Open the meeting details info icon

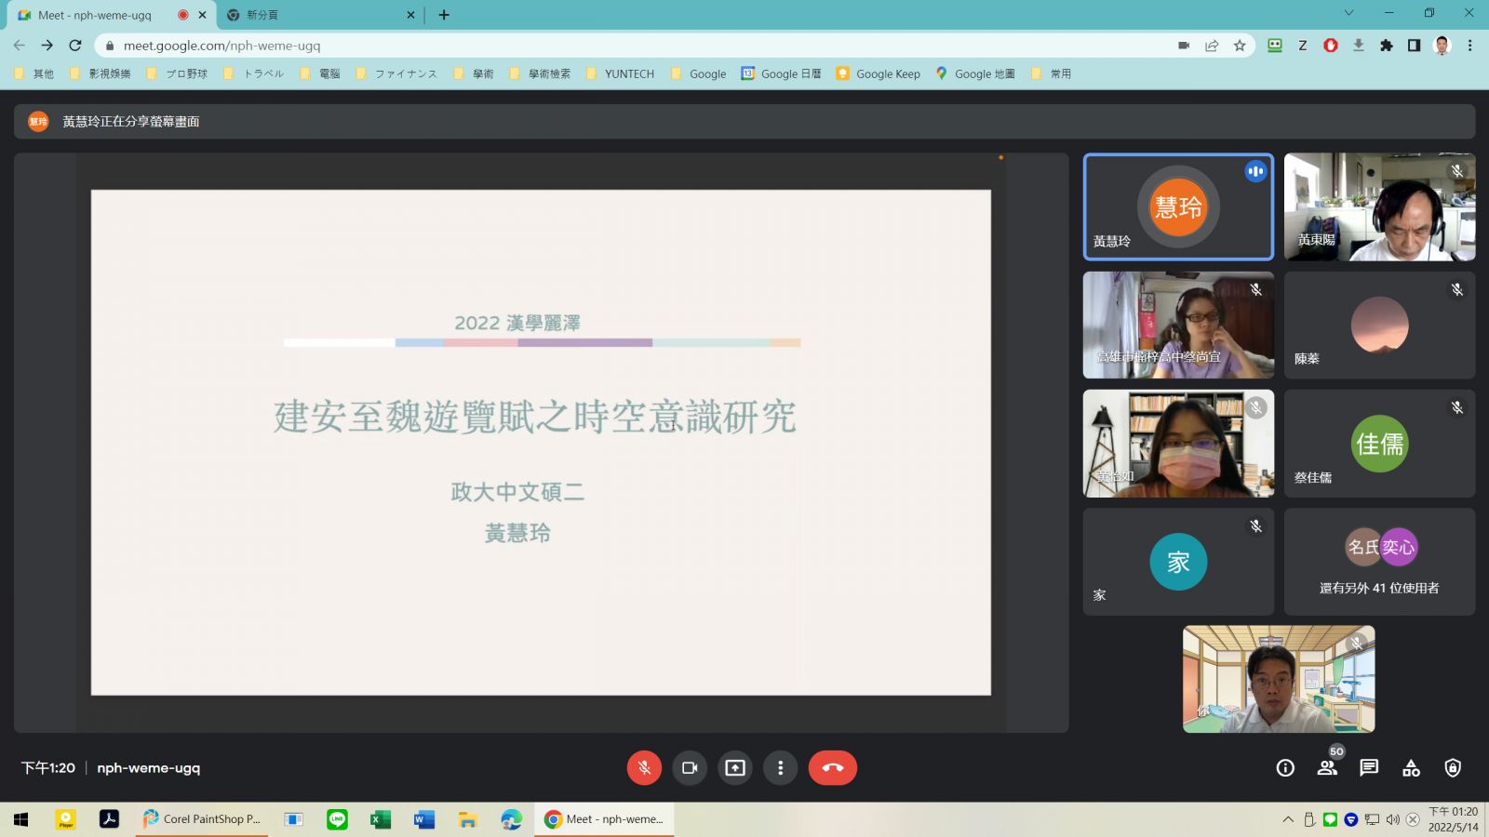tap(1285, 768)
